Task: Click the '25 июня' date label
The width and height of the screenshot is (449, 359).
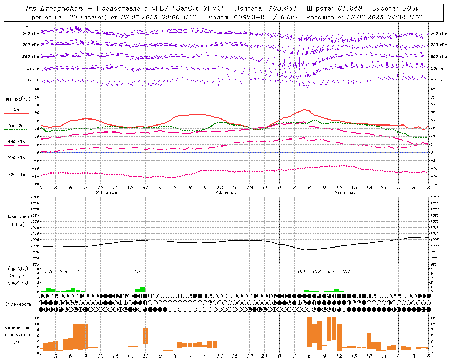Action: point(345,193)
